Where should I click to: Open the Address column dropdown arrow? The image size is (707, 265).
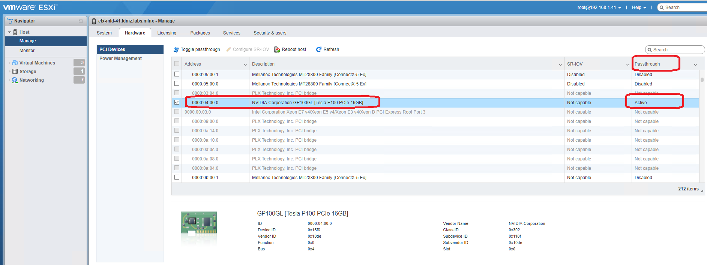[x=245, y=64]
